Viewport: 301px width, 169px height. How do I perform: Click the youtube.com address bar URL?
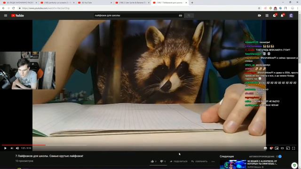coord(46,8)
